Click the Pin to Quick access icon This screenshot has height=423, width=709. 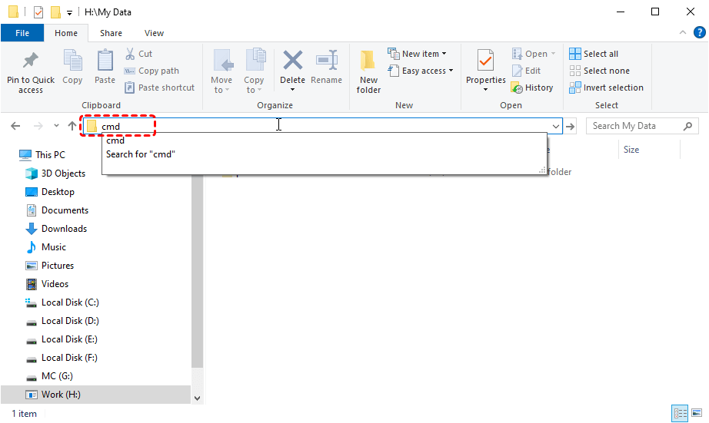click(31, 61)
